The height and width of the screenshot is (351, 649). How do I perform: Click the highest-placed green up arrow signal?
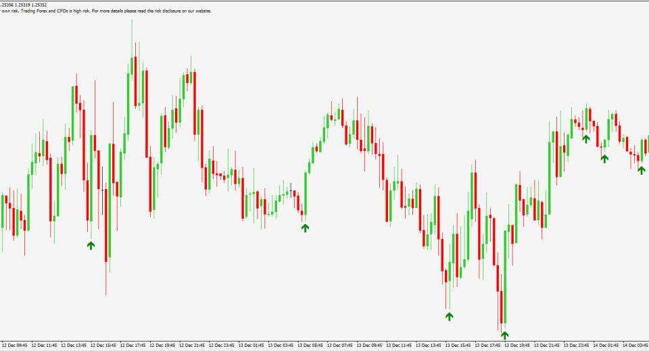(x=586, y=138)
